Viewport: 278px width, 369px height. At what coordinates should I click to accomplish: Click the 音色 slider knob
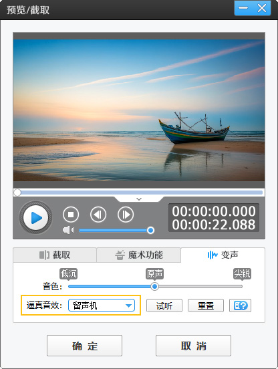click(x=154, y=286)
